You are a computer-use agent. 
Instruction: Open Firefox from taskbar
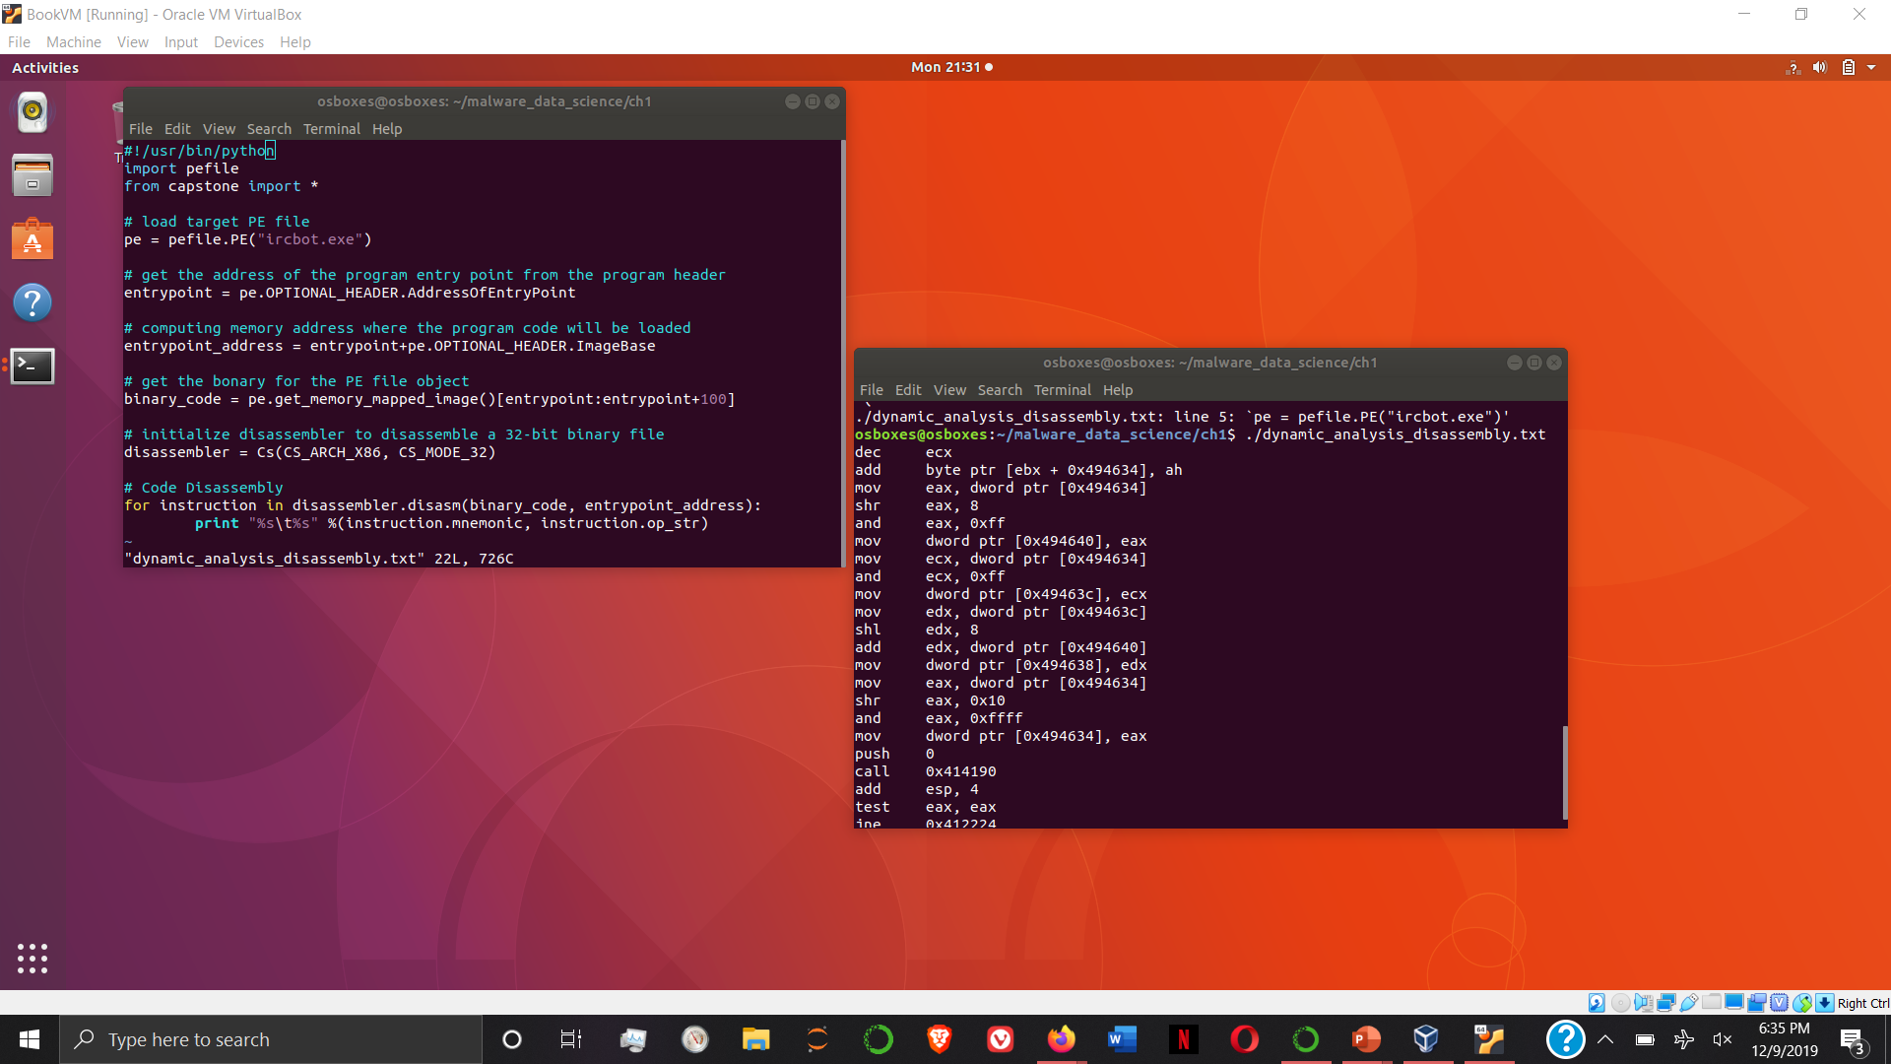pos(1062,1039)
